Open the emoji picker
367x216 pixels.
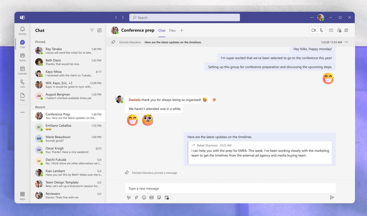(x=144, y=197)
